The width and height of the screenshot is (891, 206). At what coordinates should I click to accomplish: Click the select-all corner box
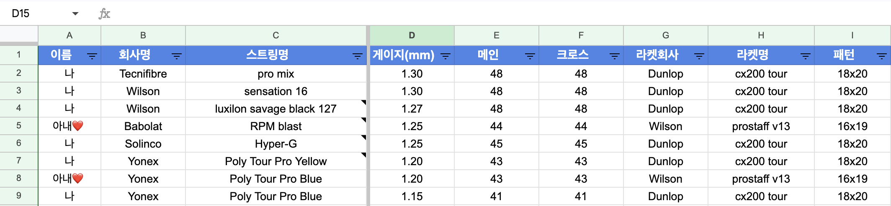click(x=19, y=35)
